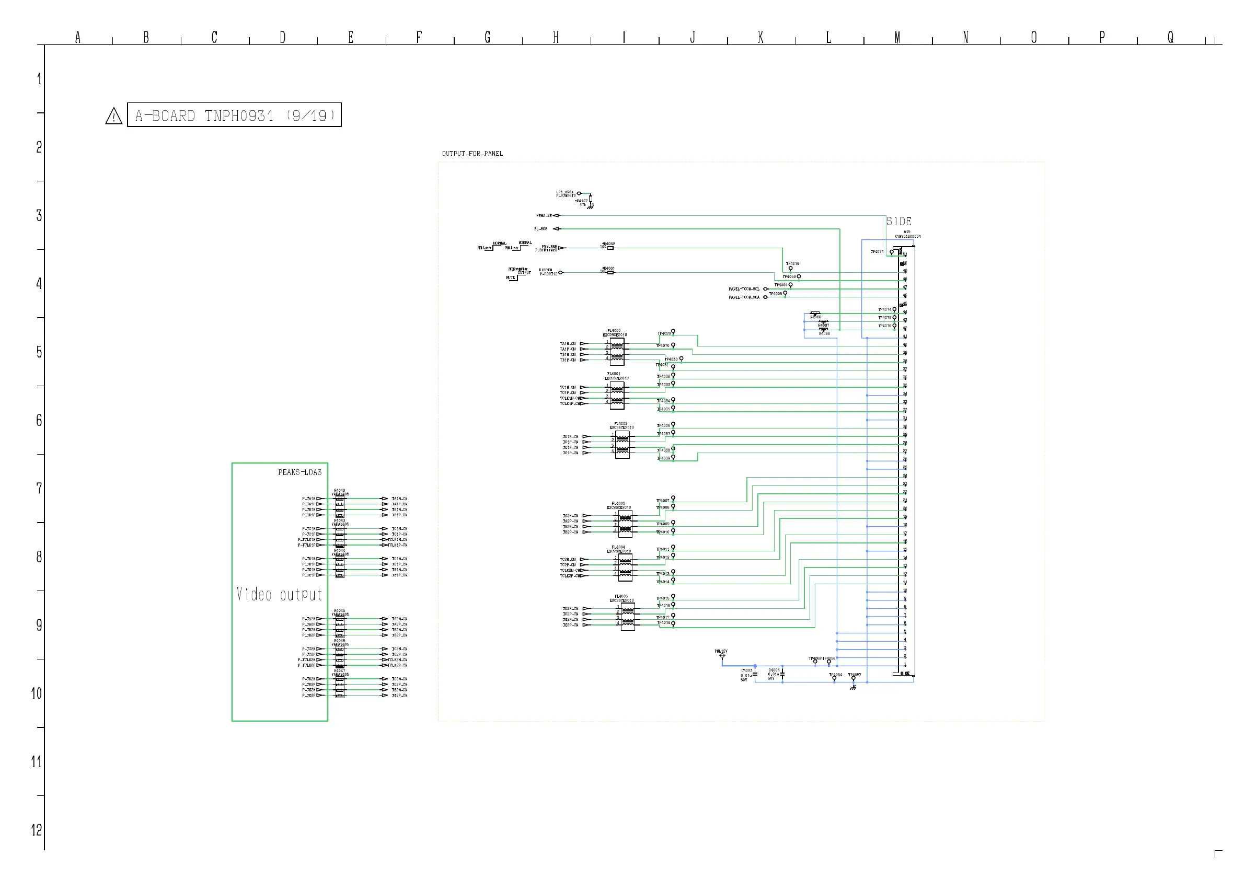
Task: Click the PANEL-TCON_SCL signal label
Action: coord(744,289)
